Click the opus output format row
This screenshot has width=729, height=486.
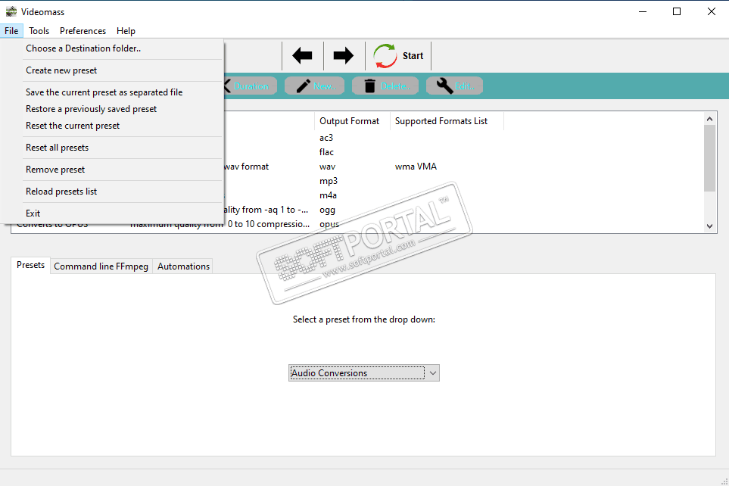(x=329, y=224)
